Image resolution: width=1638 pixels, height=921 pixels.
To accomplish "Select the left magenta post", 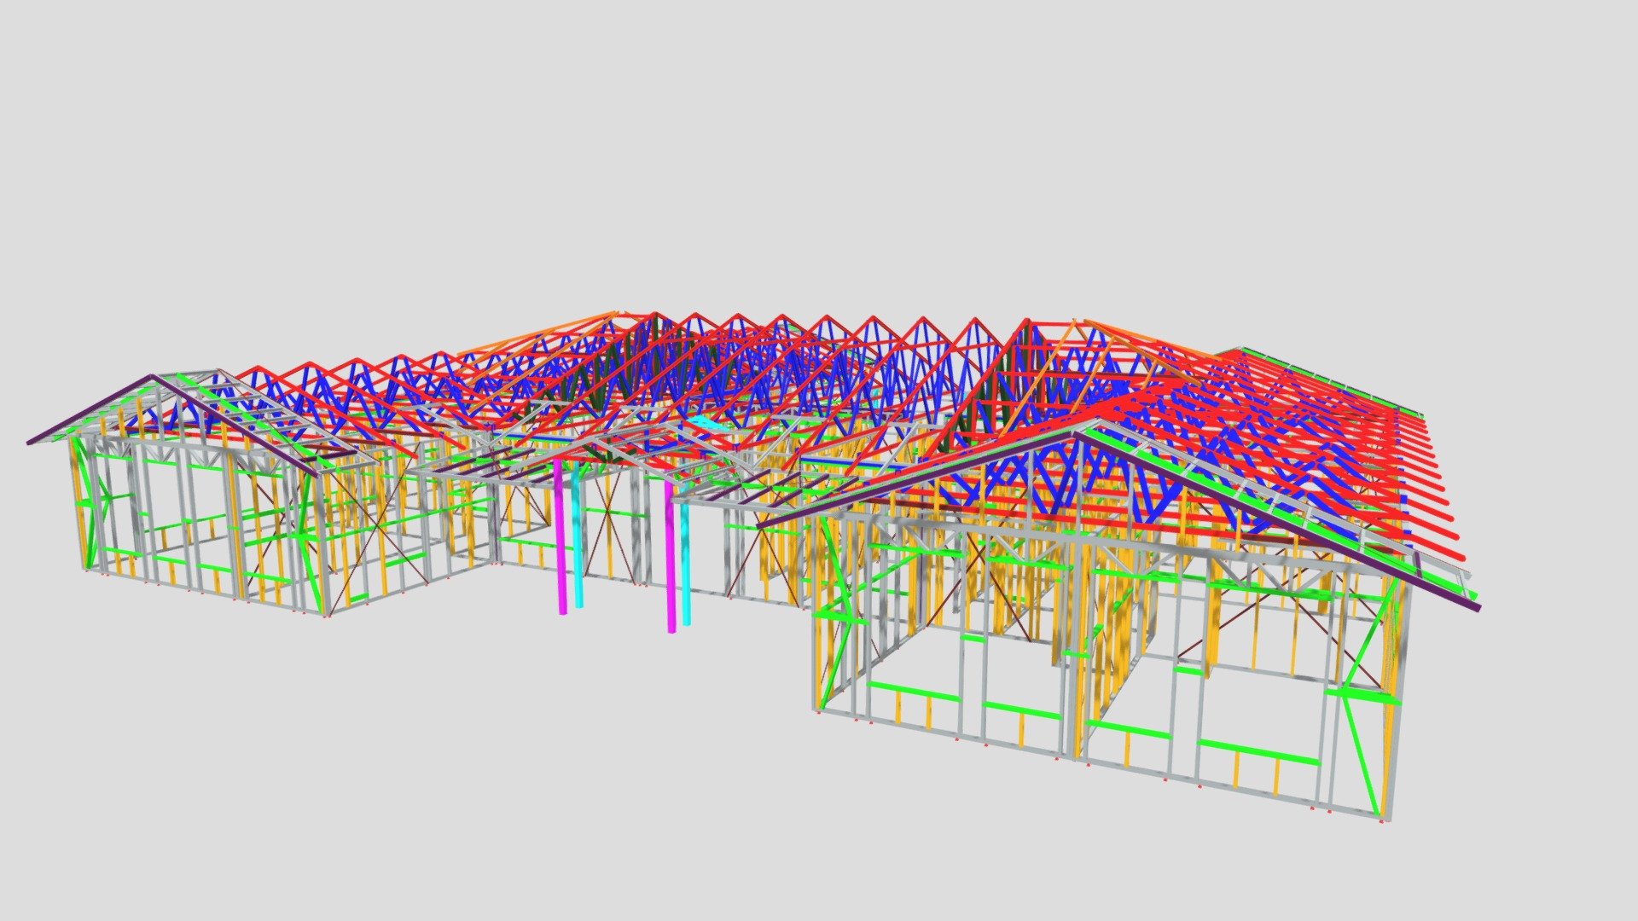I will 561,537.
